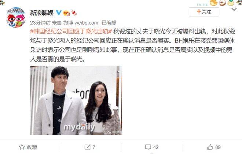242x154 pixels.
Task: Click the blue verified V badge
Action: 59,13
